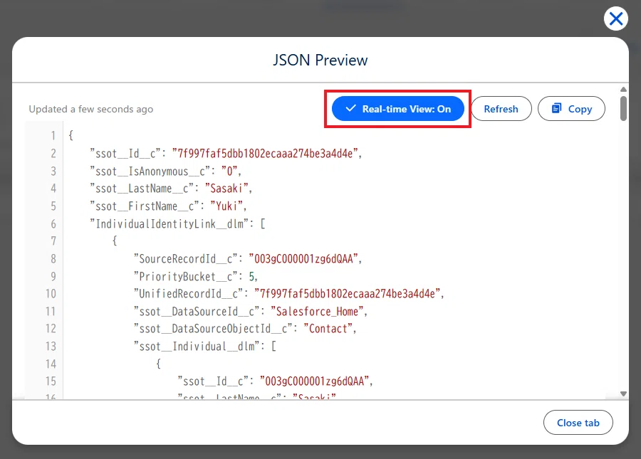The height and width of the screenshot is (459, 641).
Task: Click the Refresh button
Action: [501, 109]
